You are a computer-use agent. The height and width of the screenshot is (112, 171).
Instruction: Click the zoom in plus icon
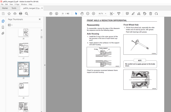(x=93, y=14)
